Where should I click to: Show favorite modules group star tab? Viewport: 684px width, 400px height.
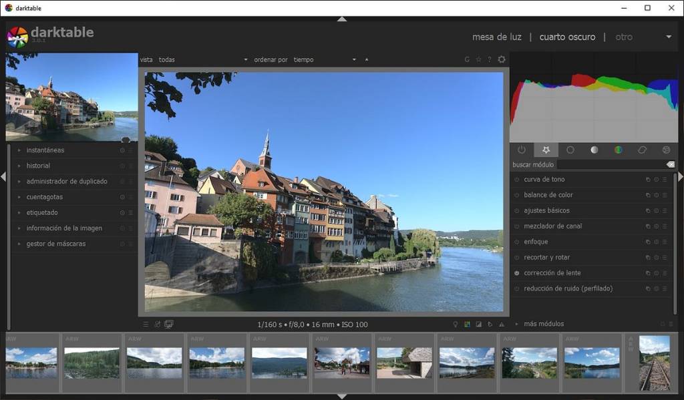pos(546,150)
